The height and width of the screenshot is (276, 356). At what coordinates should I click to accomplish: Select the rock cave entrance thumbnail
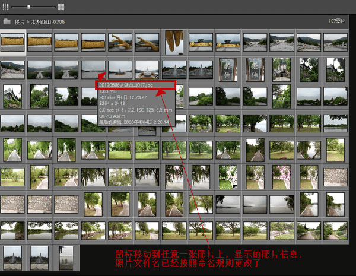pyautogui.click(x=281, y=69)
